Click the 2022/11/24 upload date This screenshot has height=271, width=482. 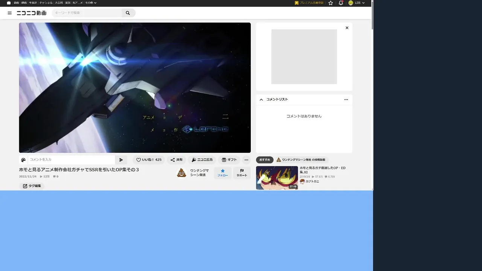[28, 177]
